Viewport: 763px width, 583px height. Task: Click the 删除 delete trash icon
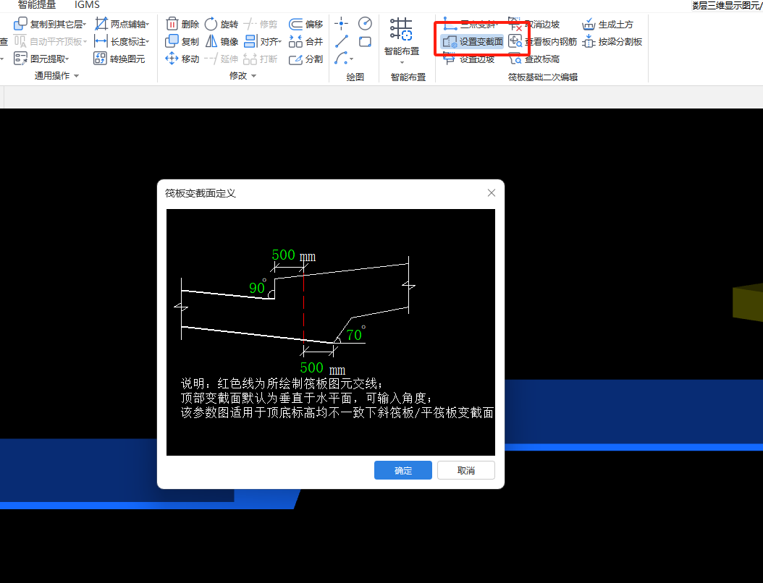point(172,24)
